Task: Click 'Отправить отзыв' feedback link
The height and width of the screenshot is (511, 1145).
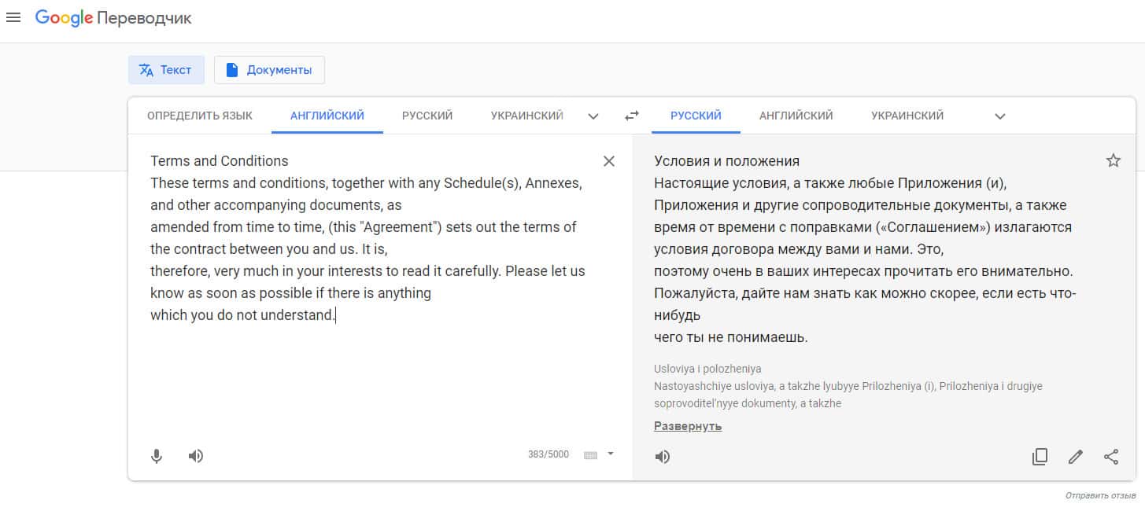Action: click(1100, 496)
